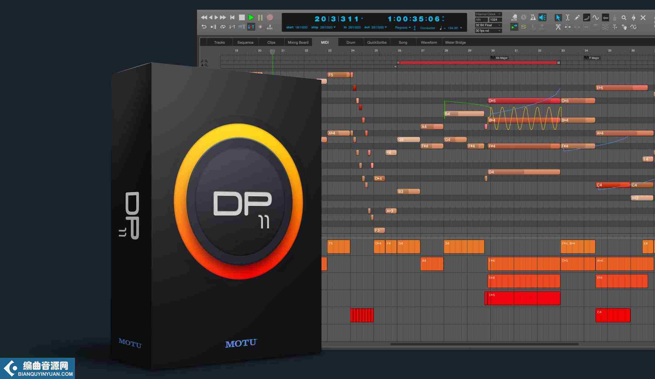Select the Pencil tool
The width and height of the screenshot is (655, 379).
point(577,18)
